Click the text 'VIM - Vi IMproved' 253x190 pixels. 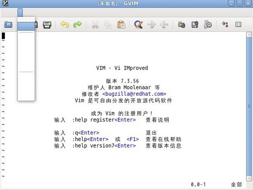[x=122, y=68]
